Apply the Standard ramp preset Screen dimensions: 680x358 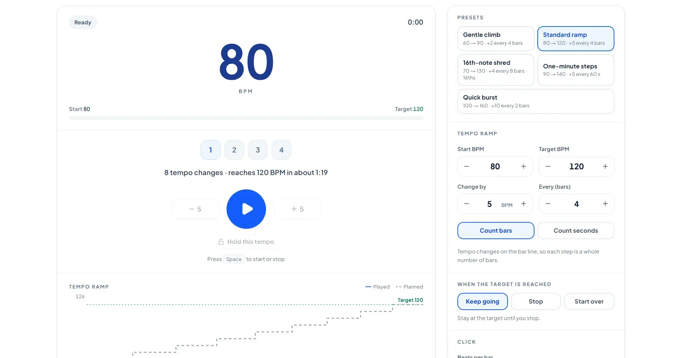pyautogui.click(x=576, y=39)
